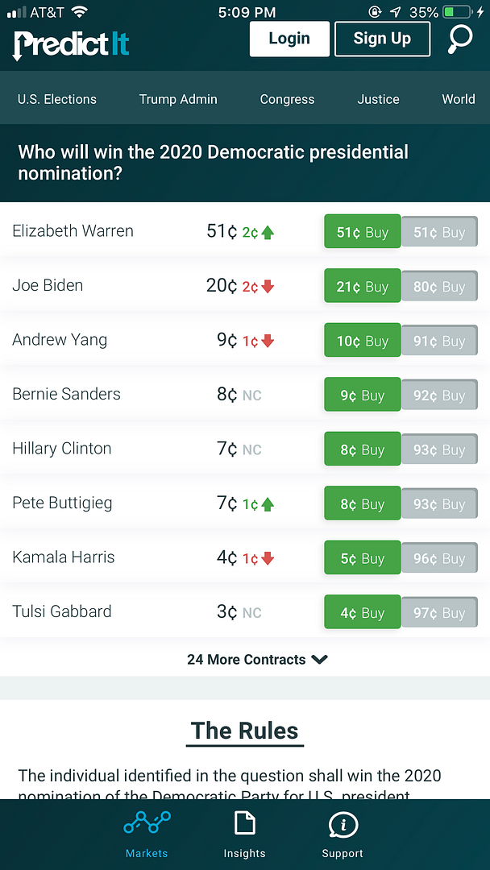490x870 pixels.
Task: Open the Bernie Sanders contract row
Action: click(x=67, y=394)
